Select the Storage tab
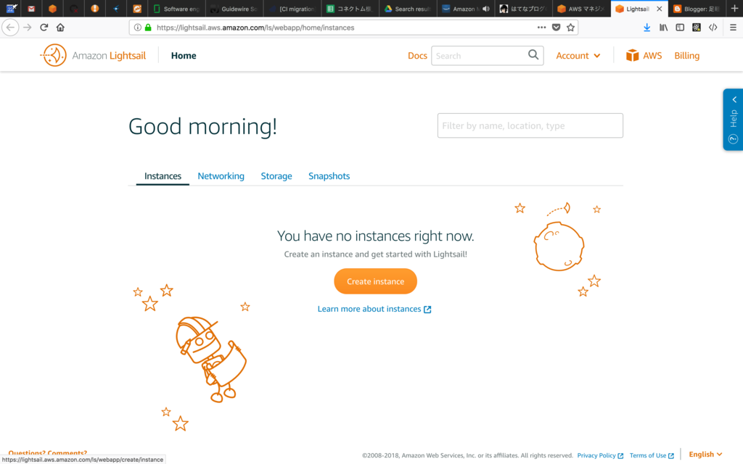Image resolution: width=743 pixels, height=464 pixels. (x=276, y=175)
